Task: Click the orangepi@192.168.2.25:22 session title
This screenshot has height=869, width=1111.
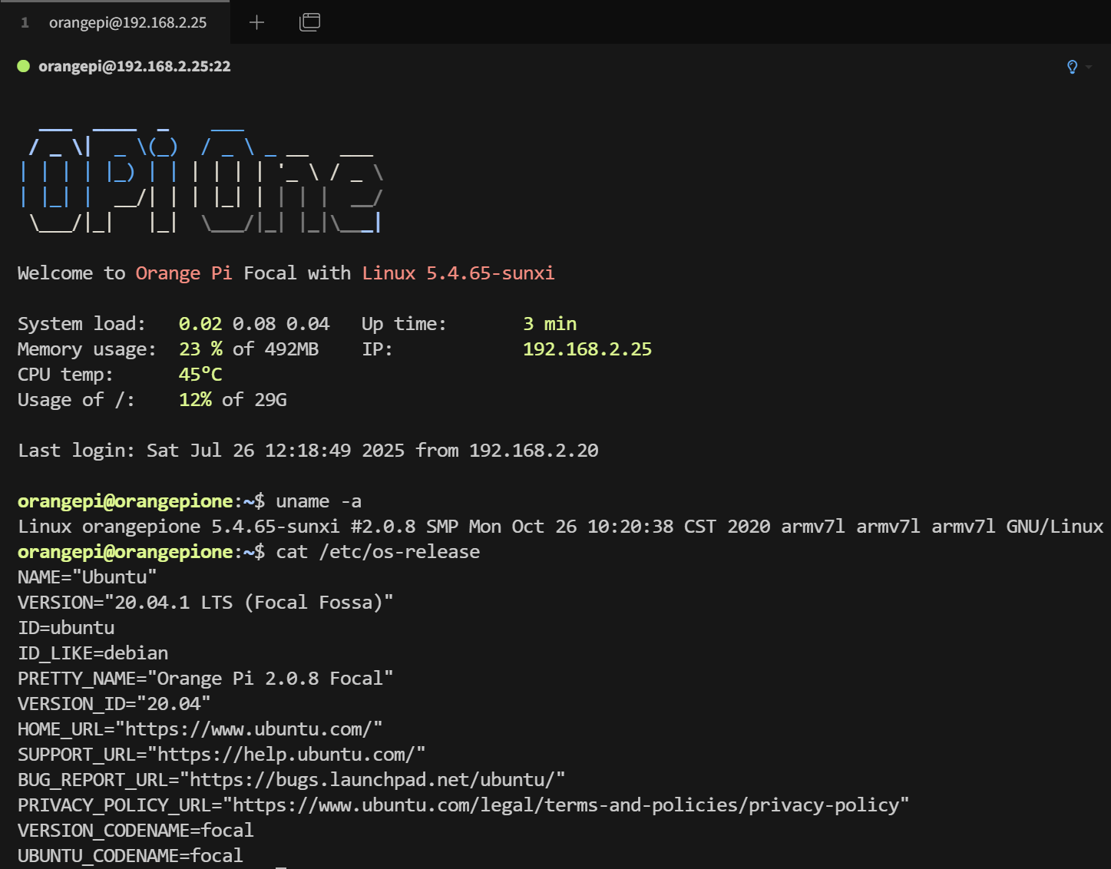Action: click(134, 67)
